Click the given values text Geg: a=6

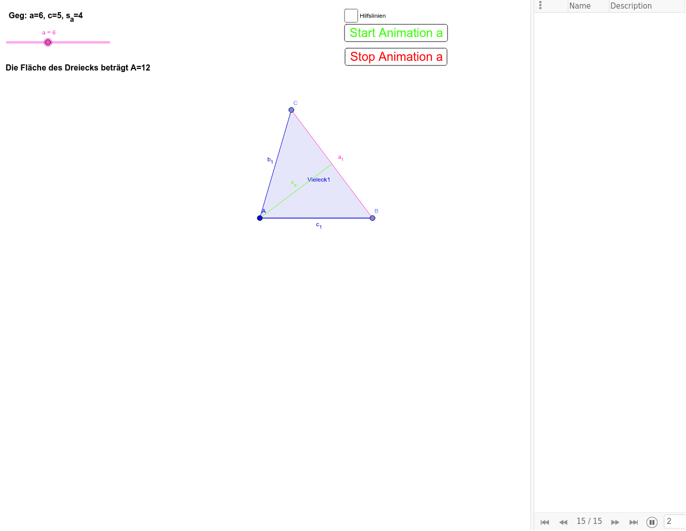point(46,16)
